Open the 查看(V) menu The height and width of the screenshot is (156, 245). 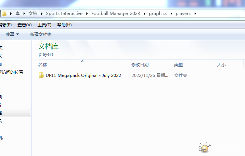click(25, 25)
